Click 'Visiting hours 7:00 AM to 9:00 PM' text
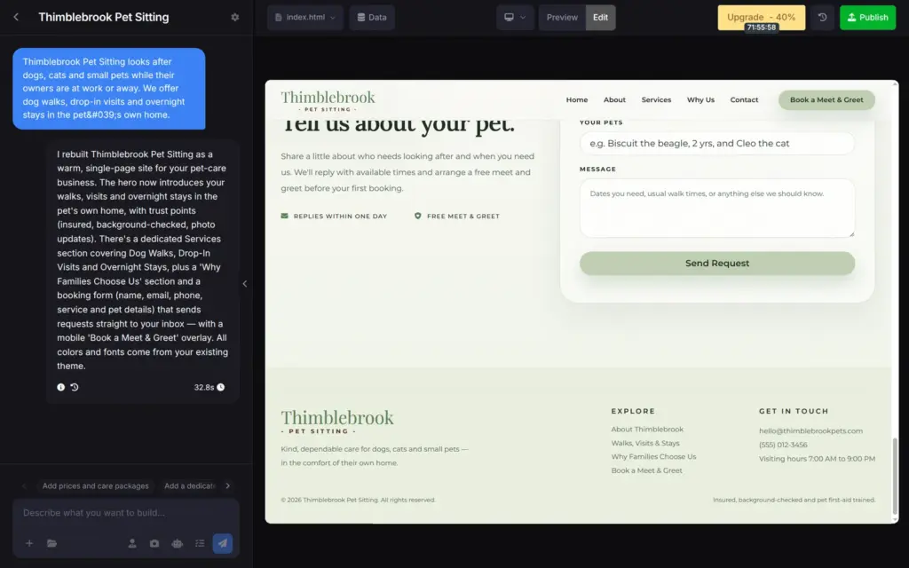This screenshot has height=568, width=909. click(x=817, y=459)
